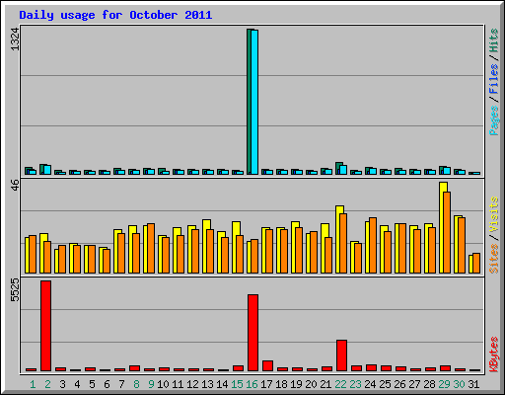Click the day 28 axis label
Image resolution: width=505 pixels, height=395 pixels.
coord(429,384)
